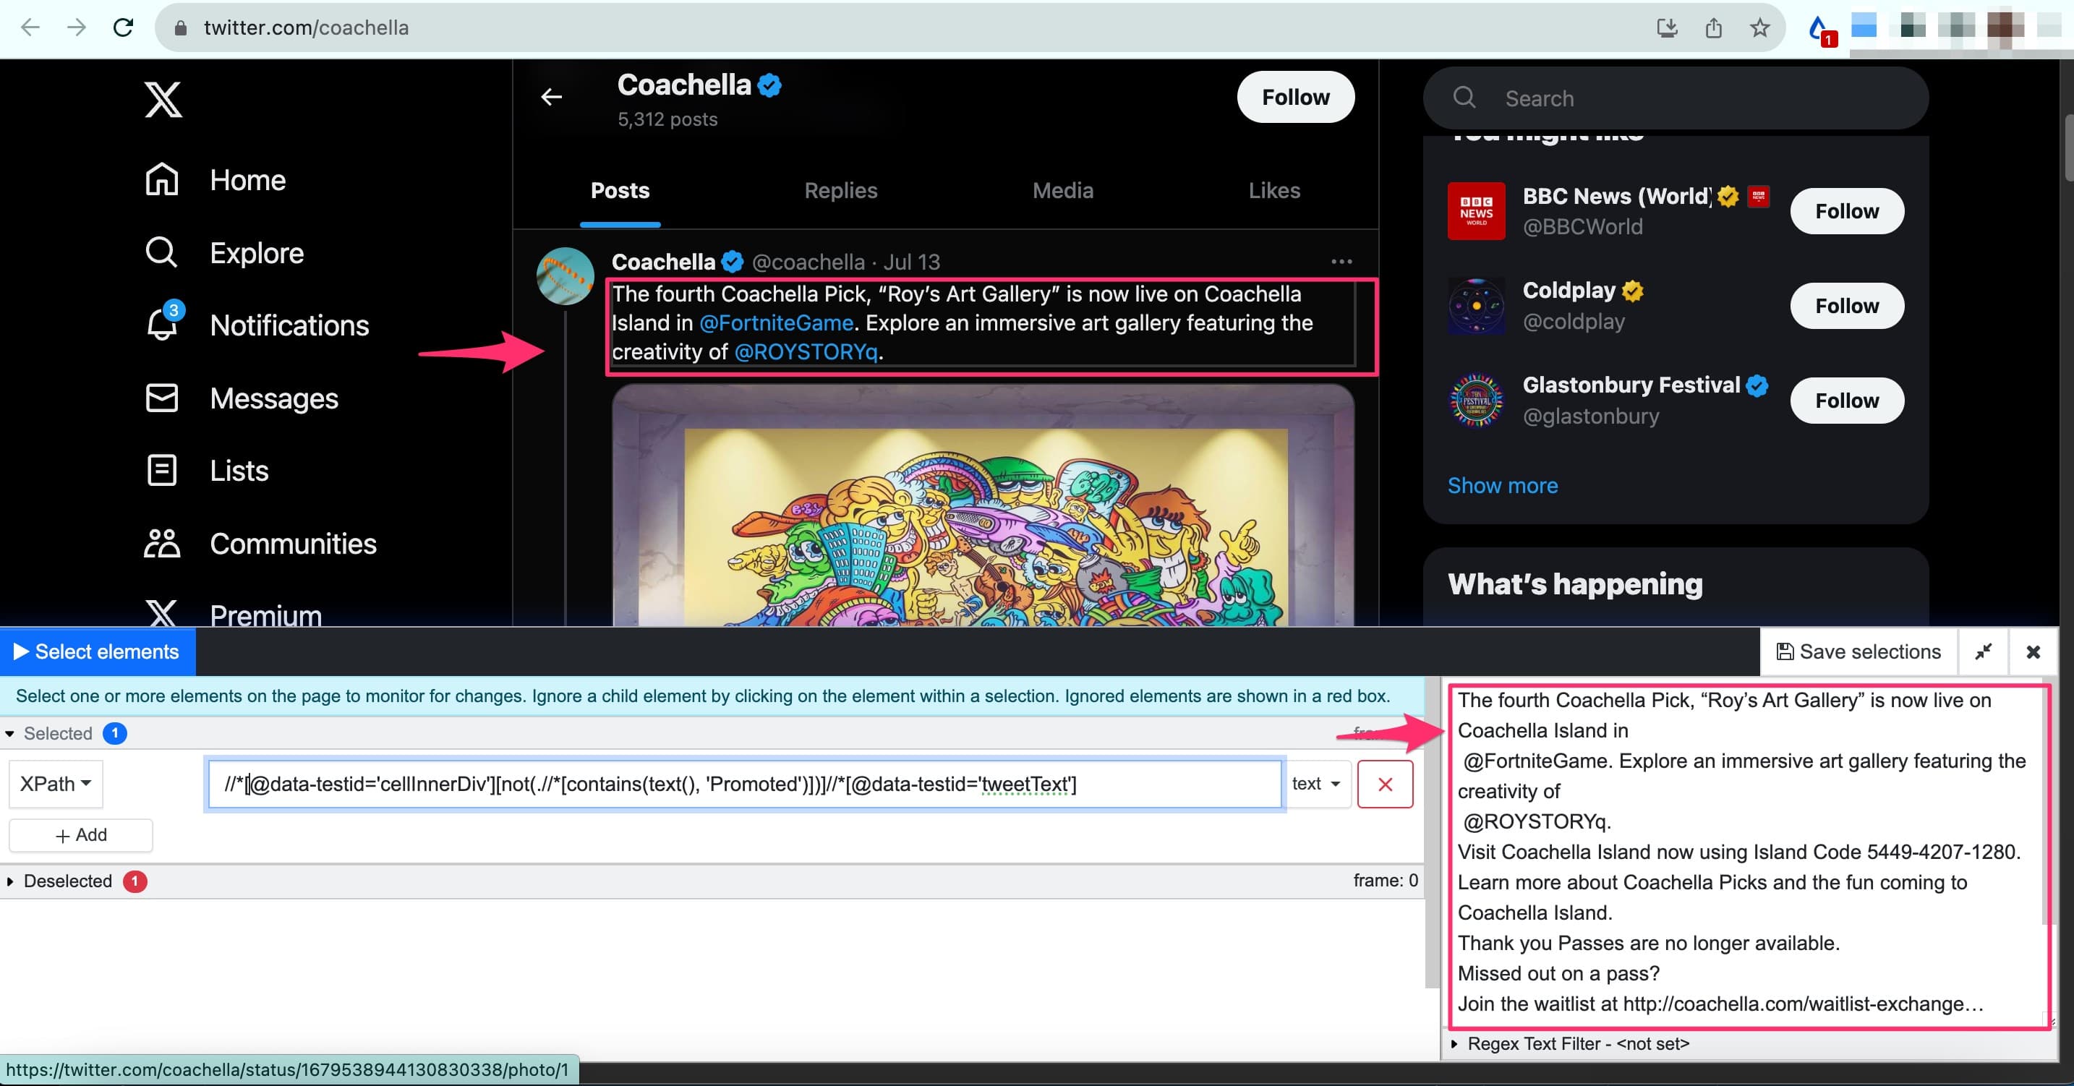Bookmark the page with the star icon
Image resolution: width=2074 pixels, height=1086 pixels.
(1760, 27)
